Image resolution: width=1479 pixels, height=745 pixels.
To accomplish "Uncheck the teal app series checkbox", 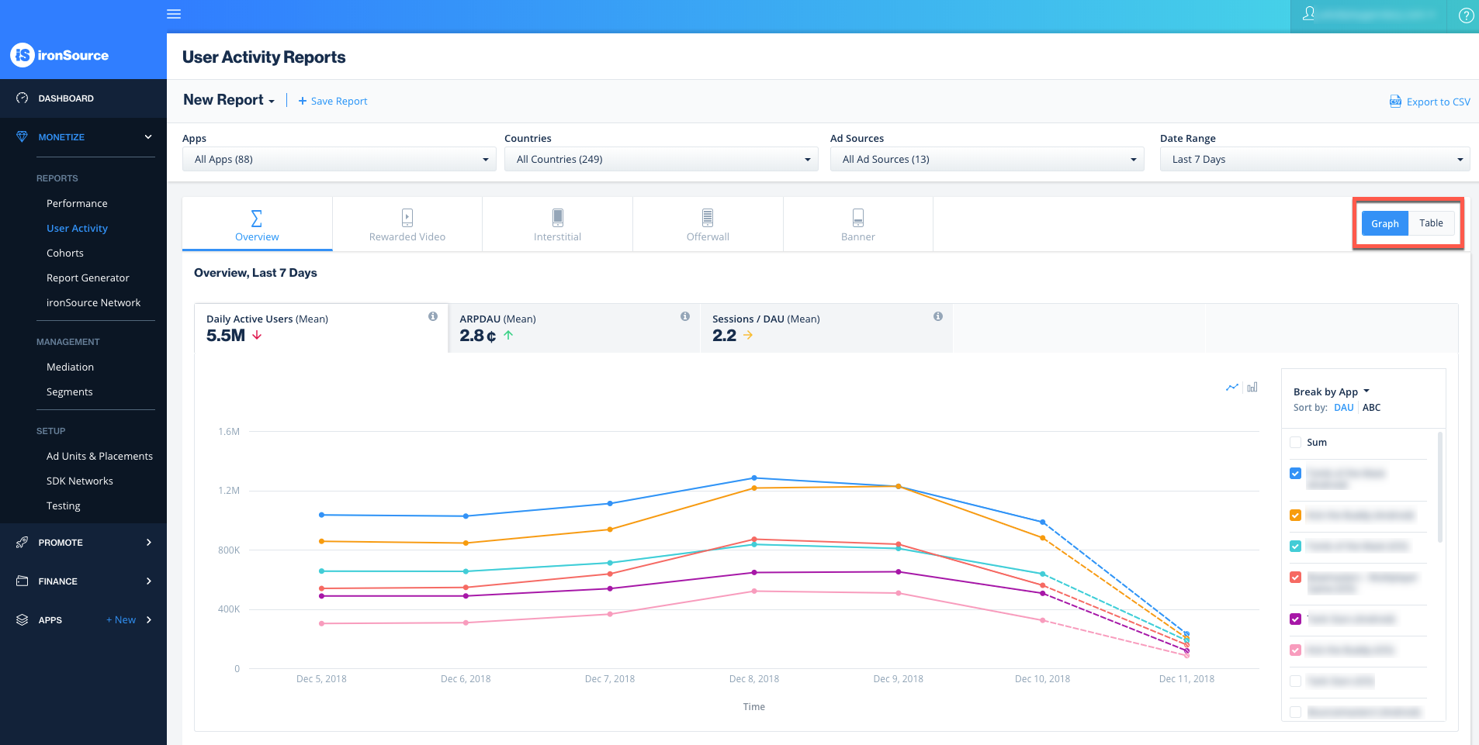I will tap(1295, 547).
